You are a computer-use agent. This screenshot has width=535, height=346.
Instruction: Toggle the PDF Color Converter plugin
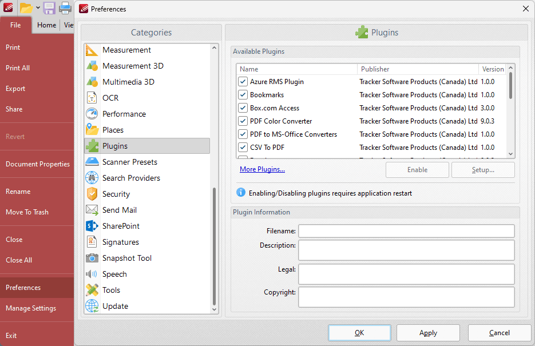pos(242,121)
